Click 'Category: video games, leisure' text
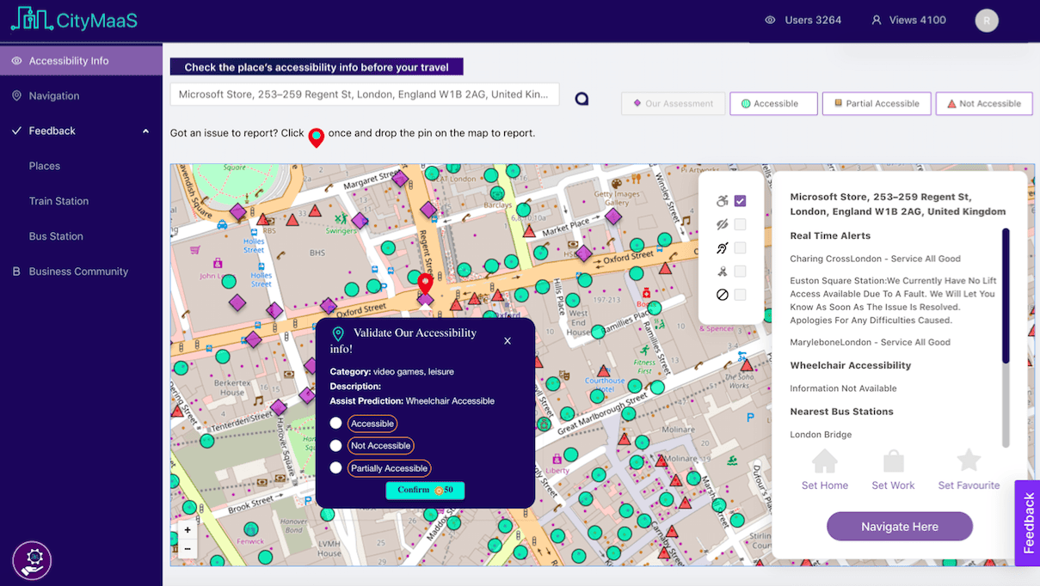 391,372
